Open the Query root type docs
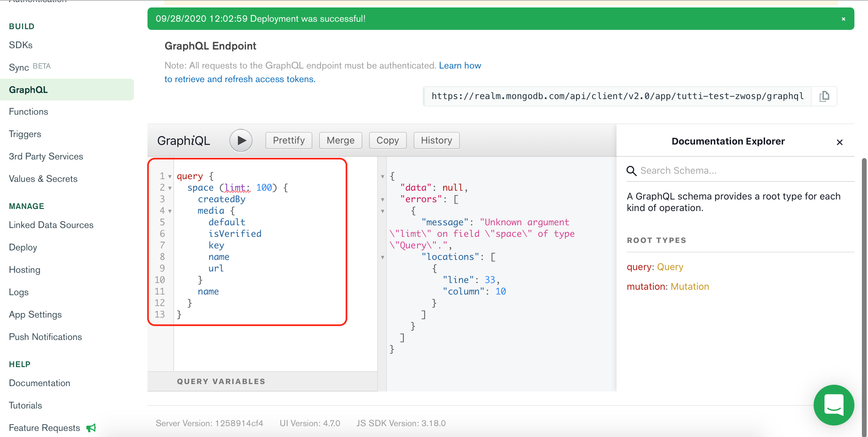The width and height of the screenshot is (868, 437). point(670,267)
